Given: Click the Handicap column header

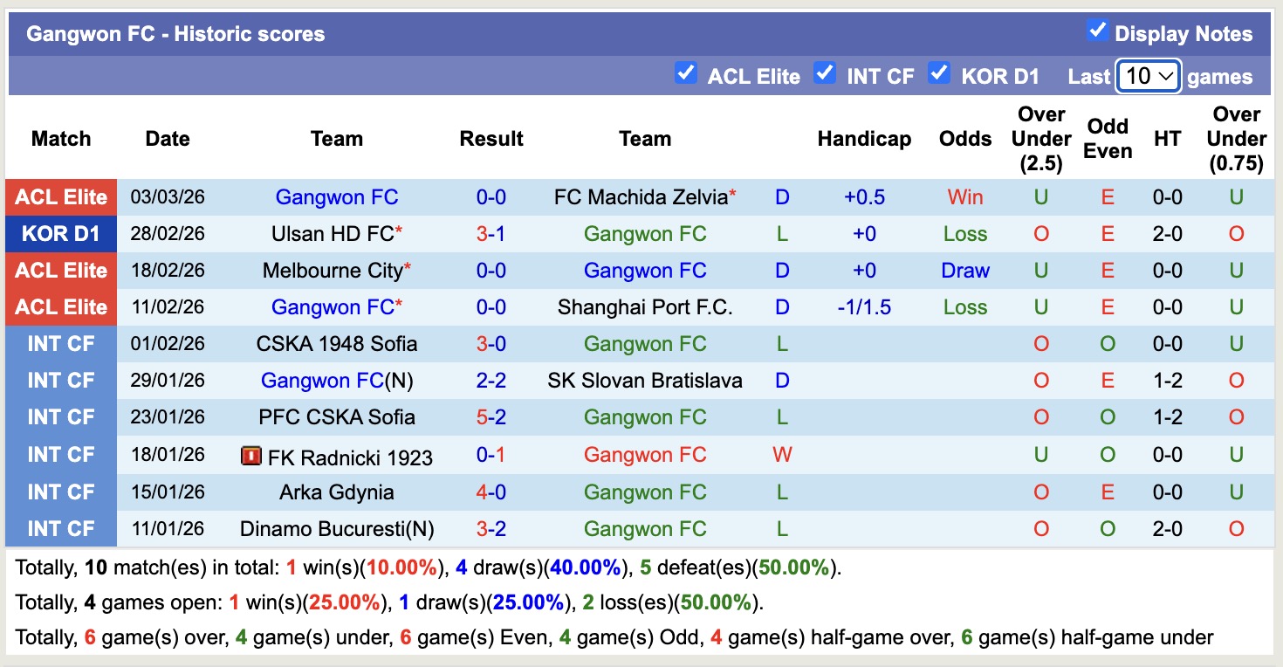Looking at the screenshot, I should (864, 138).
